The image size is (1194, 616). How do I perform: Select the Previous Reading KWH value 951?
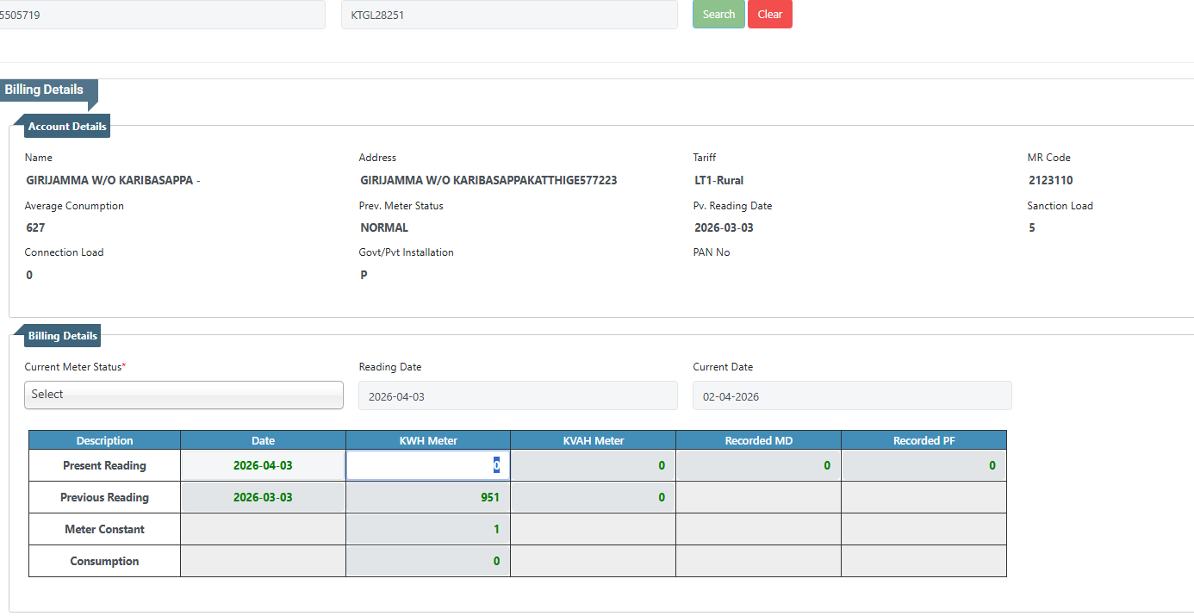point(427,498)
